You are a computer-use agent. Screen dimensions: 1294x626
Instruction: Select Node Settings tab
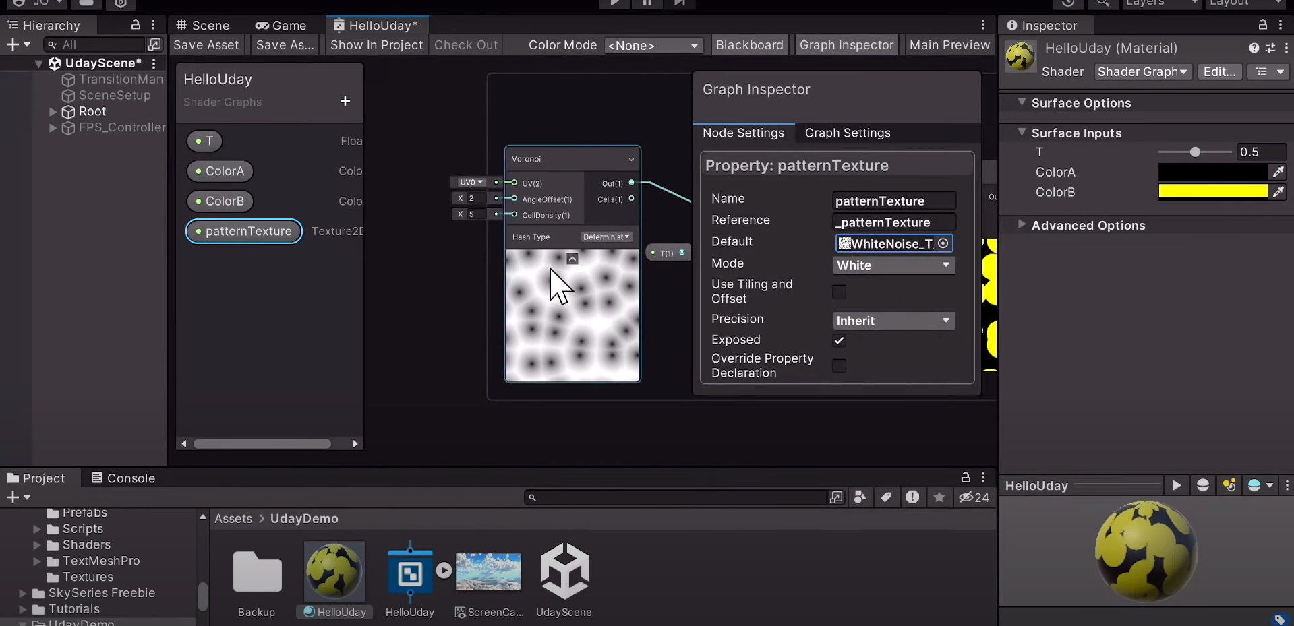coord(743,133)
